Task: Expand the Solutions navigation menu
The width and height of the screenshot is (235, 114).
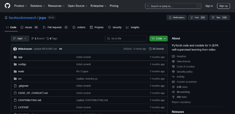Action: click(x=38, y=6)
